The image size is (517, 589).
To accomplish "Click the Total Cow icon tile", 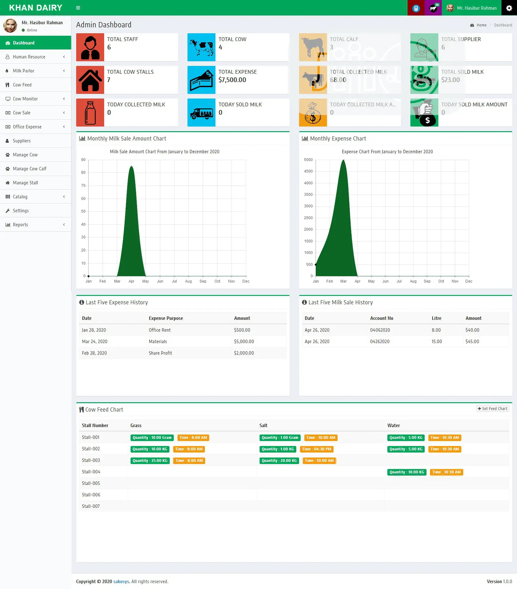I will click(x=201, y=47).
